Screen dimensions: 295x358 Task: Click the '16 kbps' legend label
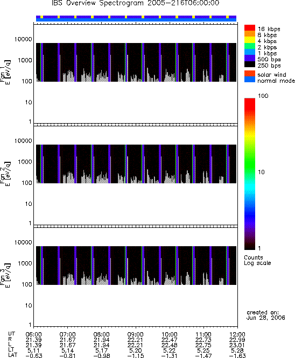point(269,29)
